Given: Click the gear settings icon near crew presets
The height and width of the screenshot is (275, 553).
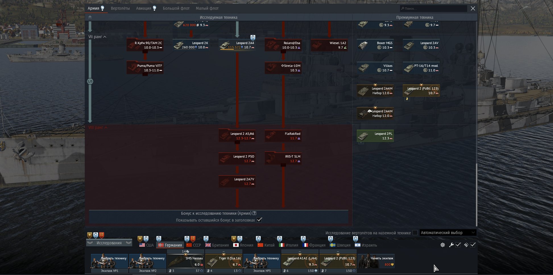Looking at the screenshot, I should pyautogui.click(x=442, y=245).
